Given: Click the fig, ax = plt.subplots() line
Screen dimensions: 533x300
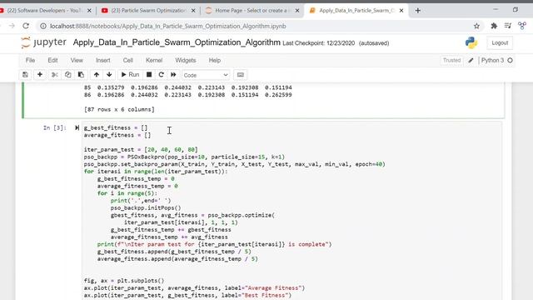Looking at the screenshot, I should pyautogui.click(x=124, y=281).
